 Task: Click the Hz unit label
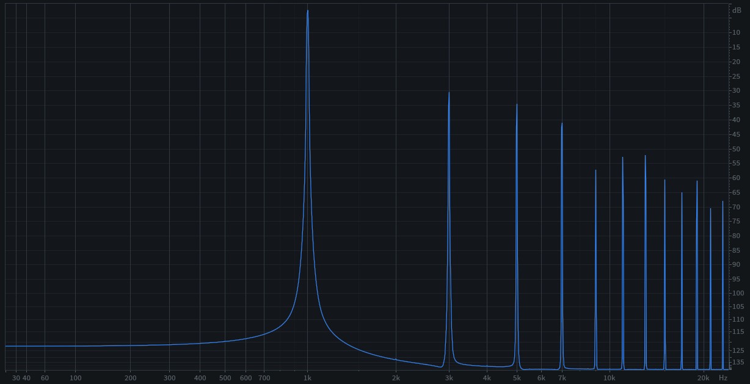(x=723, y=378)
